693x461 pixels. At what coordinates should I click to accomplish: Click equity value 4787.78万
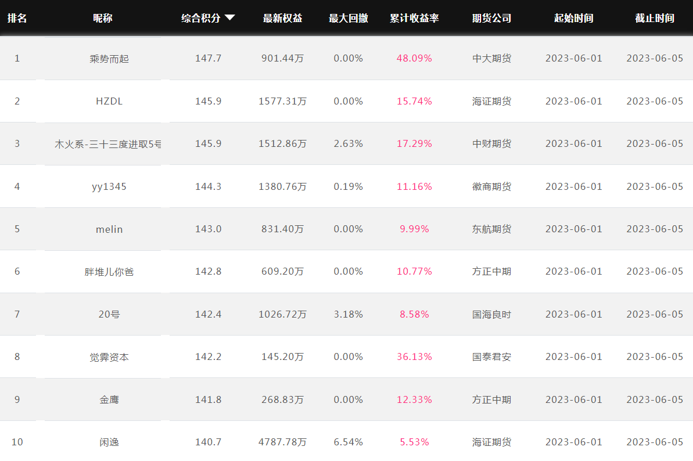[x=282, y=442]
